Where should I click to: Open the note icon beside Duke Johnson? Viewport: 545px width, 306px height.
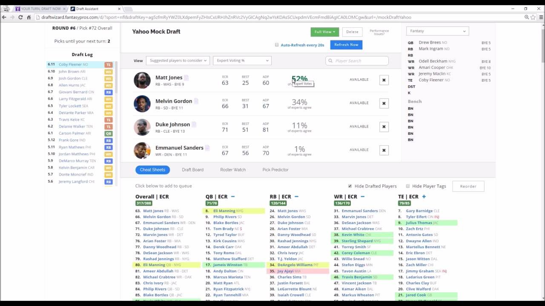pyautogui.click(x=194, y=125)
